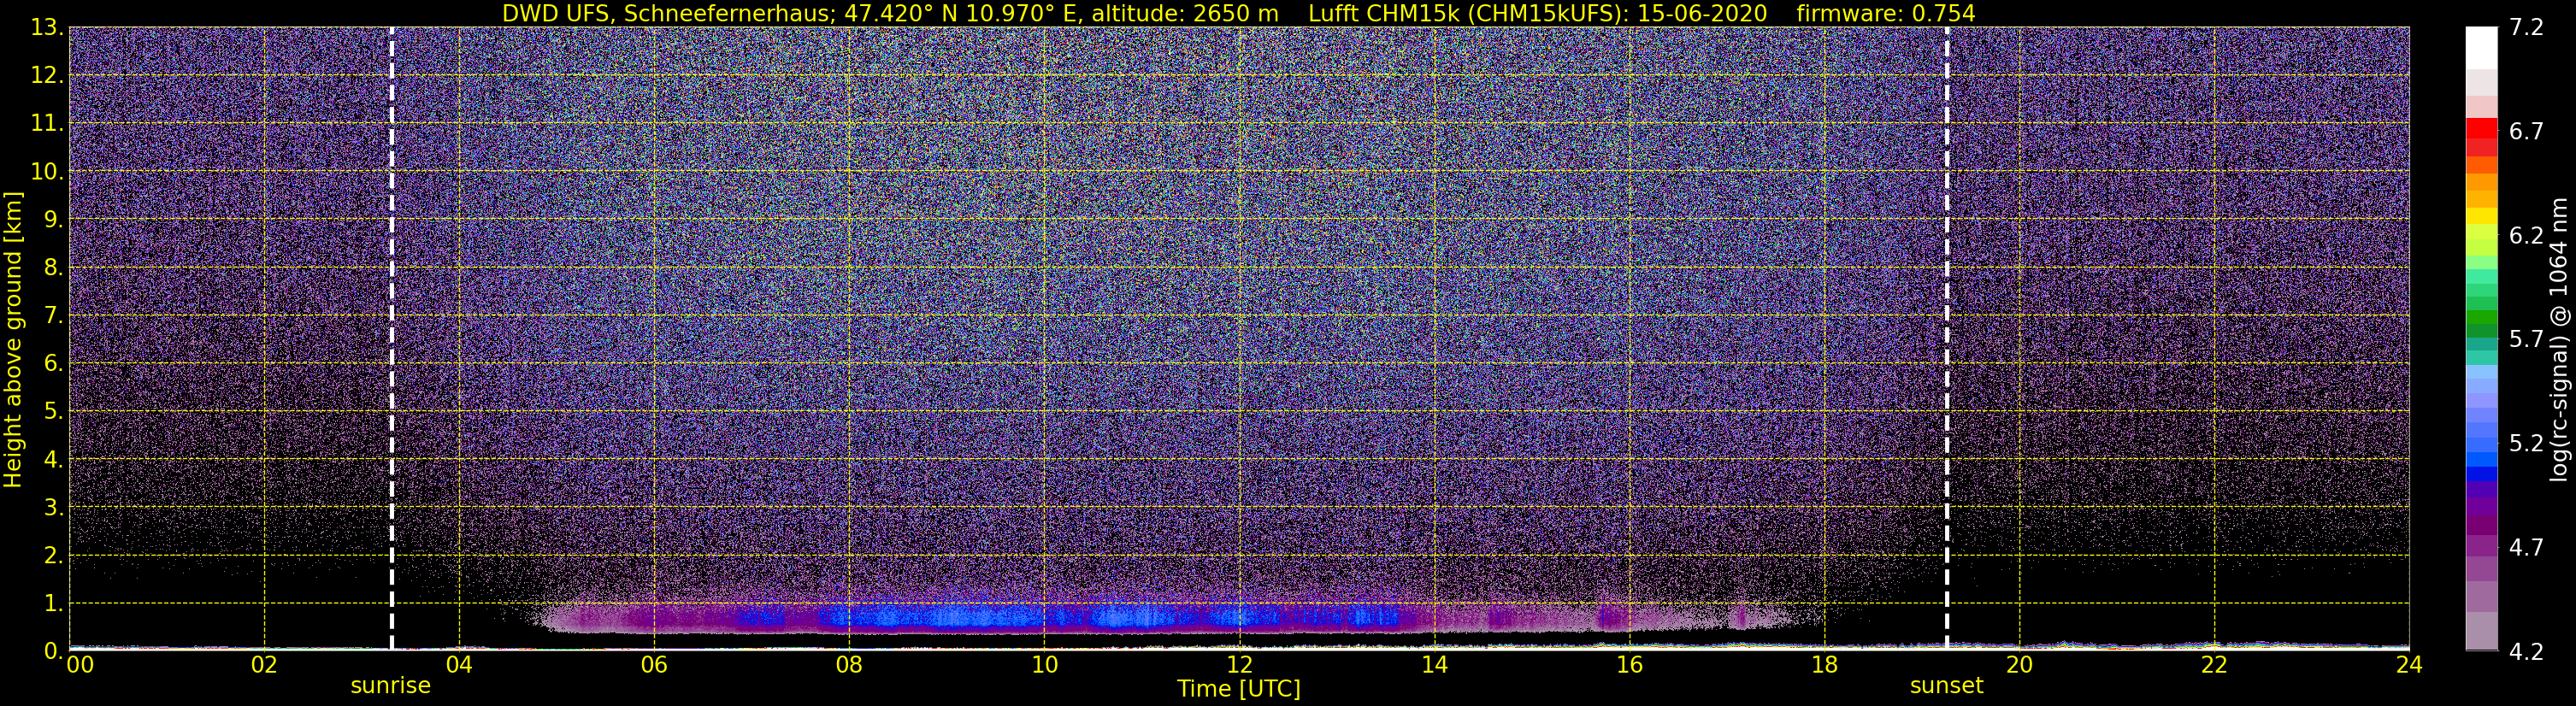Click the 'Time [UTC]' axis label

pyautogui.click(x=1239, y=689)
